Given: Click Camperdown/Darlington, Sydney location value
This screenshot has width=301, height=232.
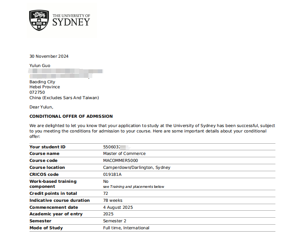Looking at the screenshot, I should click(137, 167).
